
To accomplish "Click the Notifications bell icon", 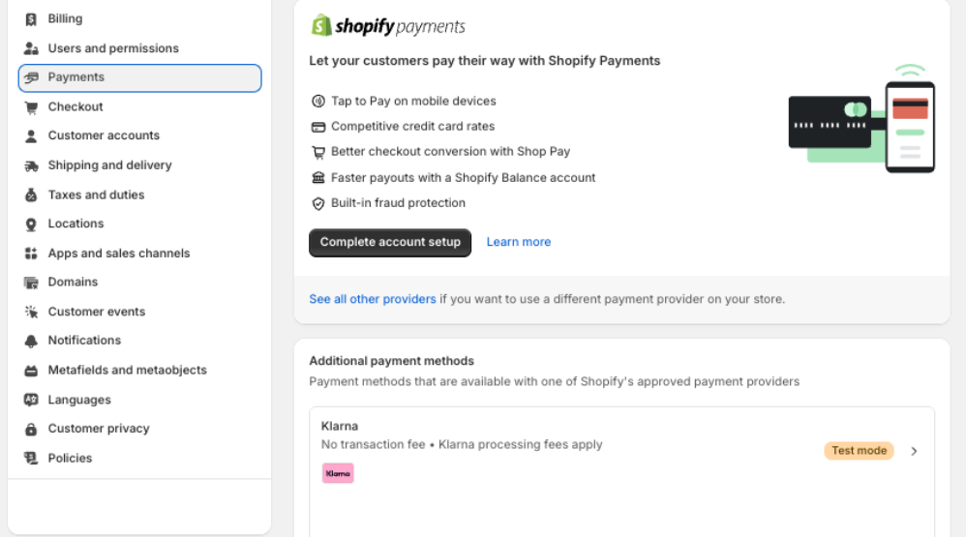I will tap(30, 341).
